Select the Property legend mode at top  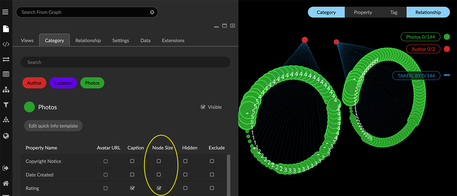tap(363, 12)
